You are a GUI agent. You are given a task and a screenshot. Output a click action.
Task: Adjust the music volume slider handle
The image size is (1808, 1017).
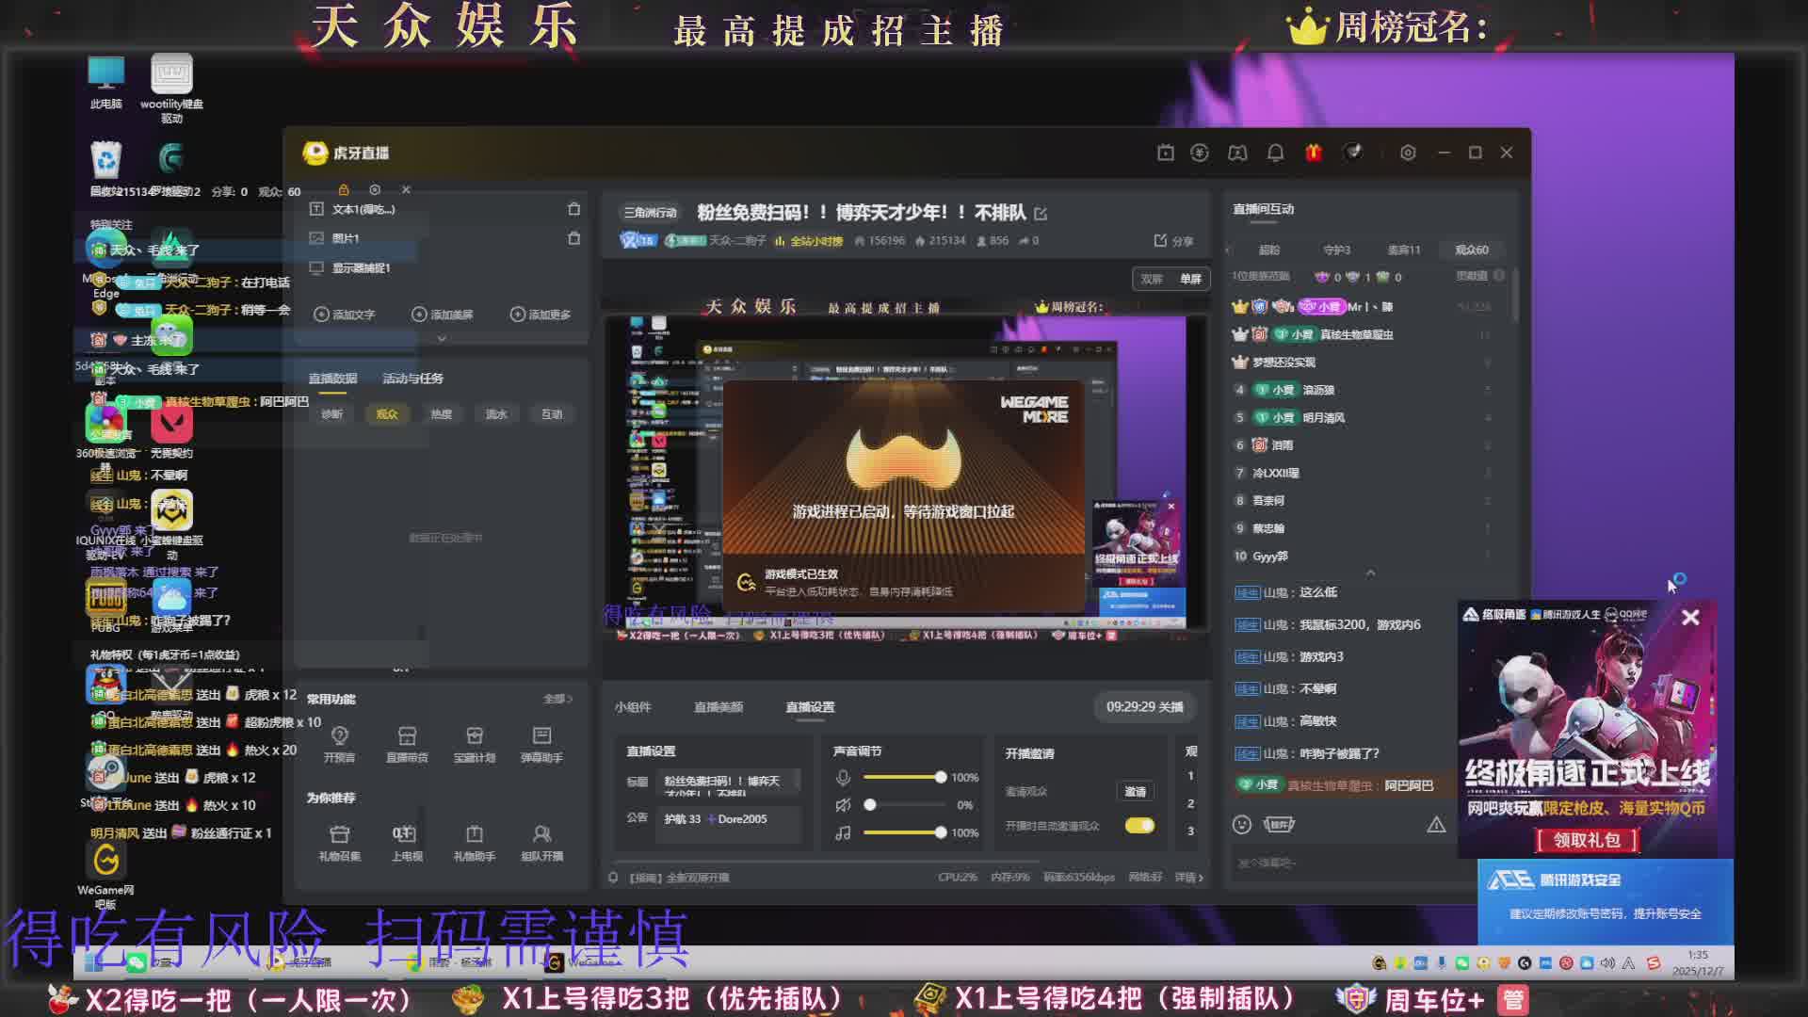(940, 832)
